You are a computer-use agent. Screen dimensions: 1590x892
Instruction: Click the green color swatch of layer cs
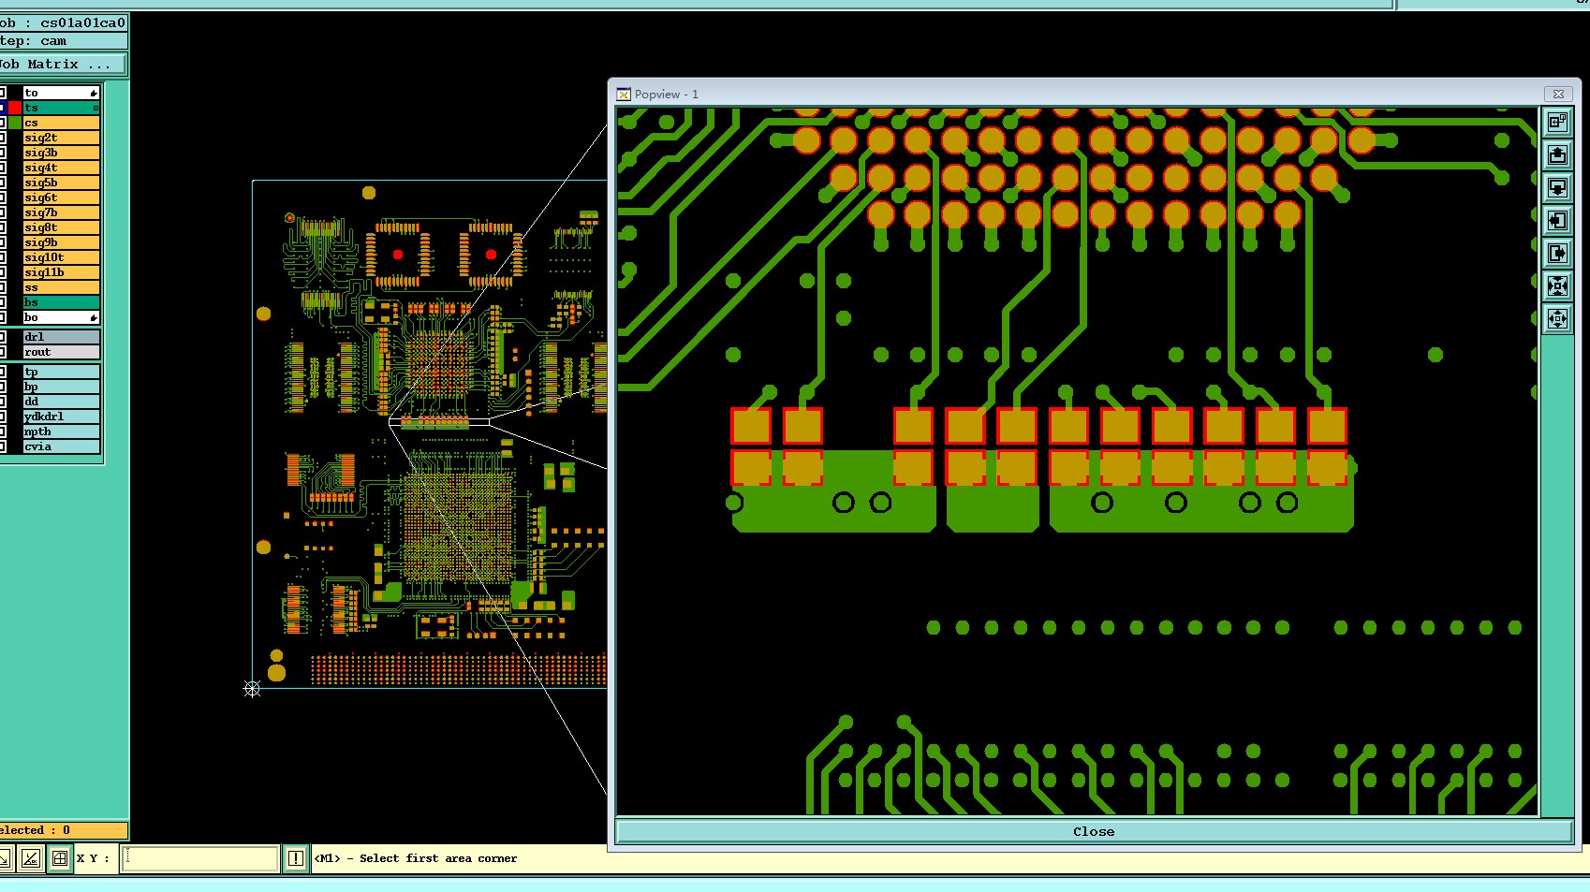tap(15, 123)
